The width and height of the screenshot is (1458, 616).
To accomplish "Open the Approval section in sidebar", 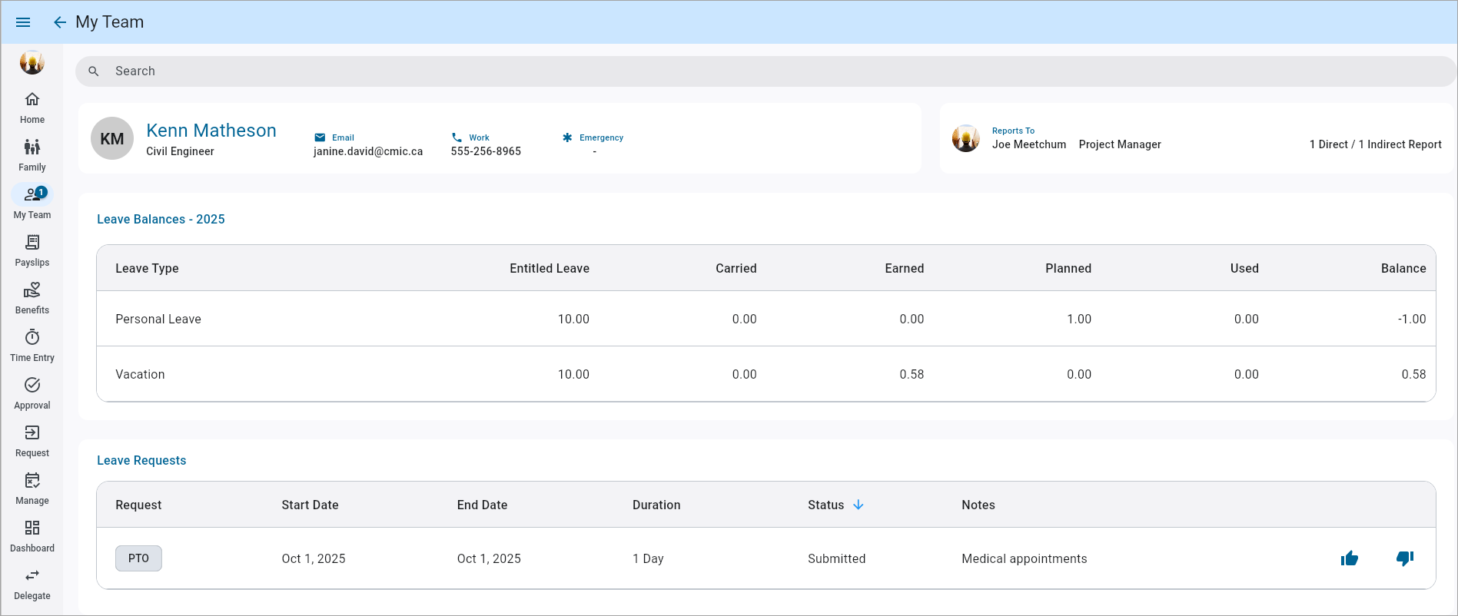I will click(x=32, y=393).
